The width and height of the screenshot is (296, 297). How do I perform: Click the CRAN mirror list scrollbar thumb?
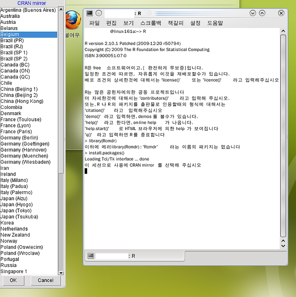[x=61, y=92]
